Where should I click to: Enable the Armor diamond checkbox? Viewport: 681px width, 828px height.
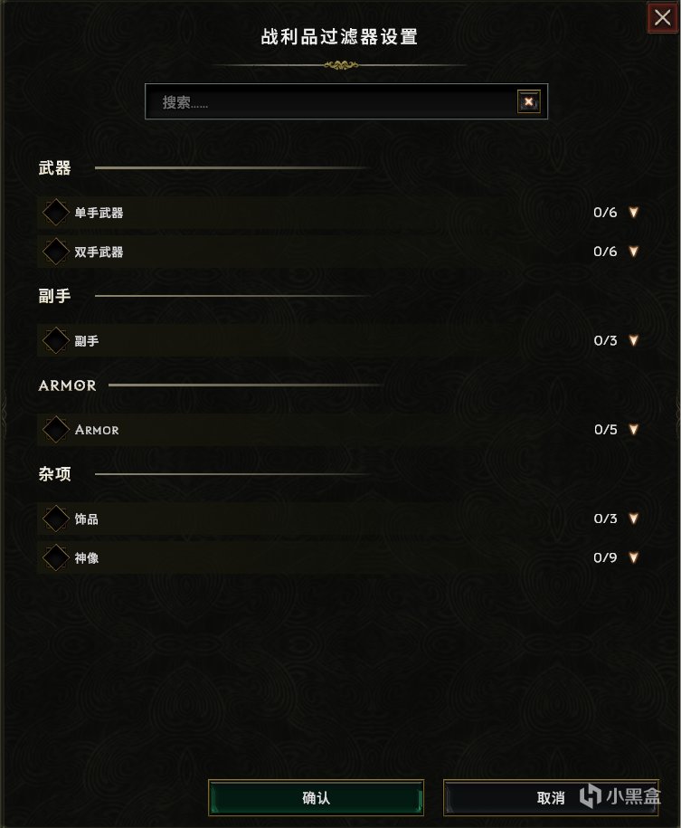56,429
